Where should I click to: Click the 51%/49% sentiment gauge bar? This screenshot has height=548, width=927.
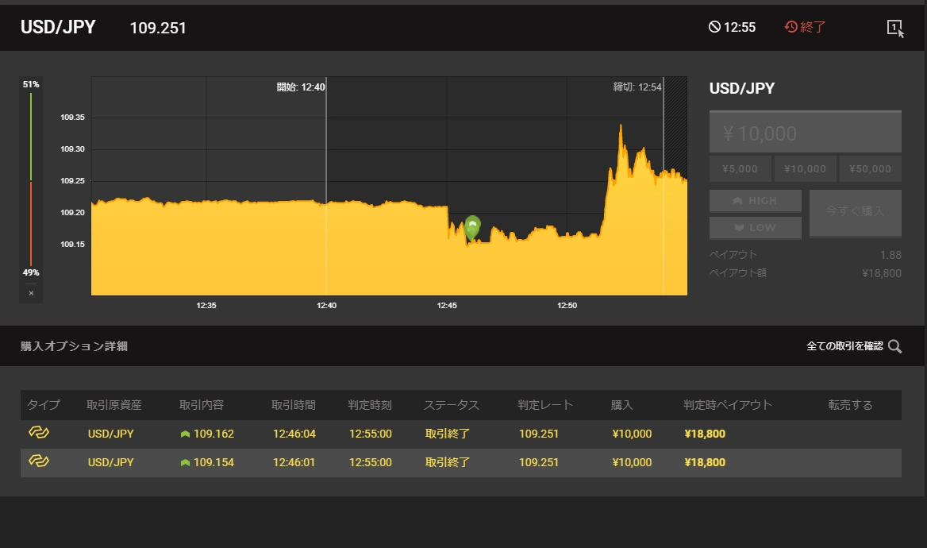(x=31, y=179)
